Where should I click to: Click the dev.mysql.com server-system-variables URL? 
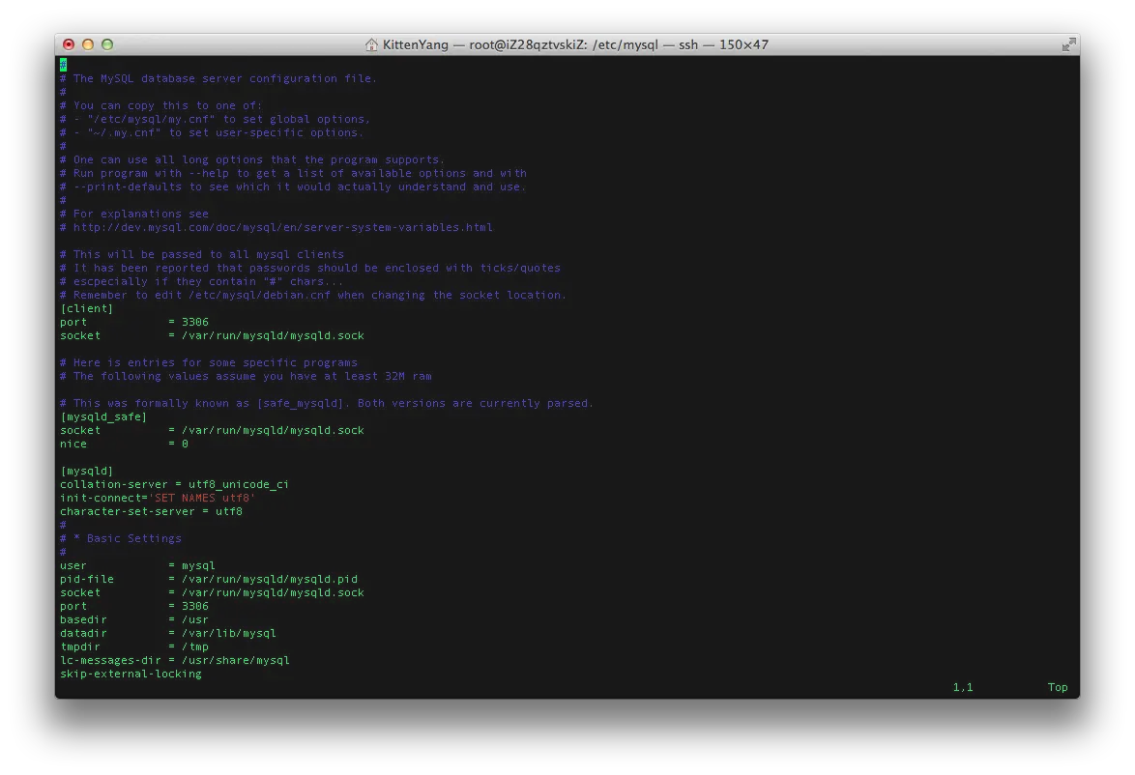[283, 228]
